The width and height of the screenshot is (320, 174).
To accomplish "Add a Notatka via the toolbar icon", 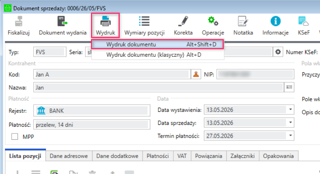I will click(x=243, y=21).
